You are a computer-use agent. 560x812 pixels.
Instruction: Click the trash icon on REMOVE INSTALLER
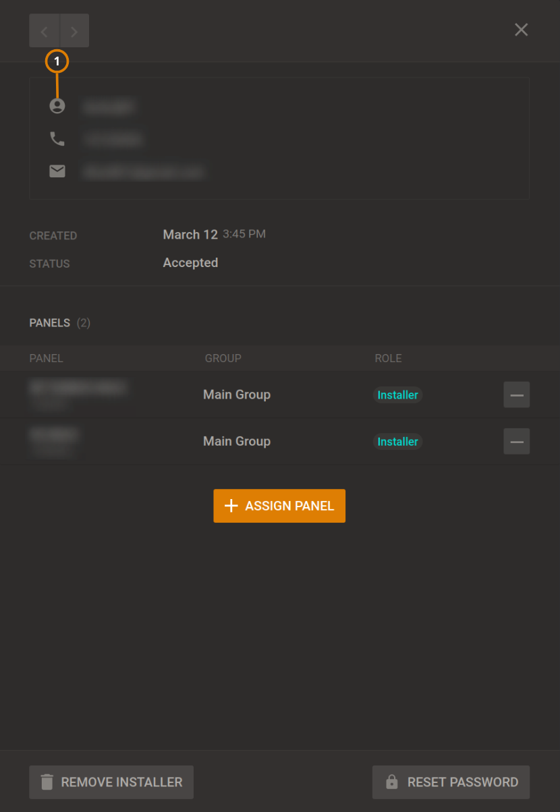tap(46, 782)
